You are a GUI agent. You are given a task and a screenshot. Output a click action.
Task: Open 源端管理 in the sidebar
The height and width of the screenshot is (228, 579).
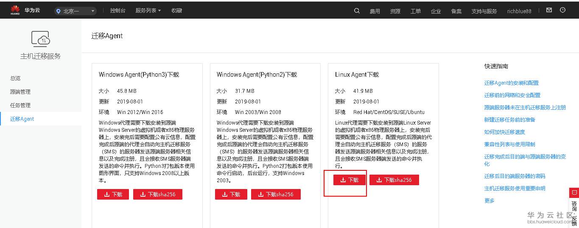coord(20,92)
